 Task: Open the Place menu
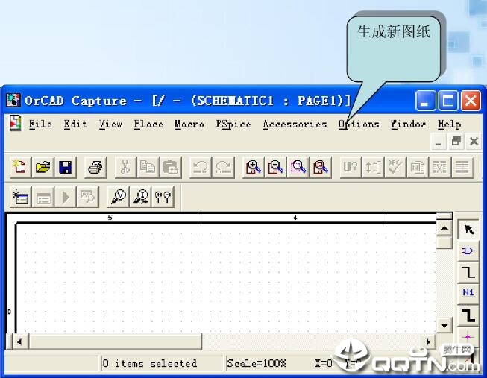click(148, 125)
